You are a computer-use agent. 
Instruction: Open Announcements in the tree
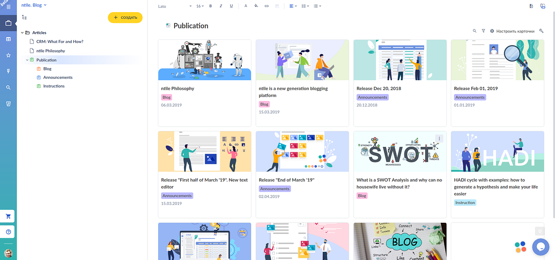58,78
